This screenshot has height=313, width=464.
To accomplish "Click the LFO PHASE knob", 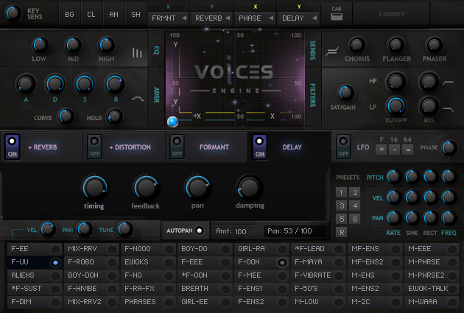I will pyautogui.click(x=449, y=147).
